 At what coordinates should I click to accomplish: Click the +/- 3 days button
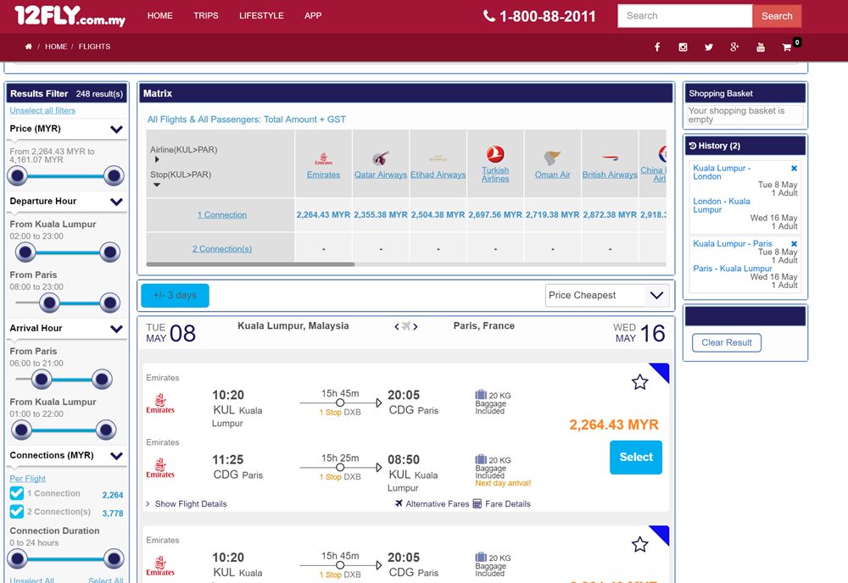175,296
